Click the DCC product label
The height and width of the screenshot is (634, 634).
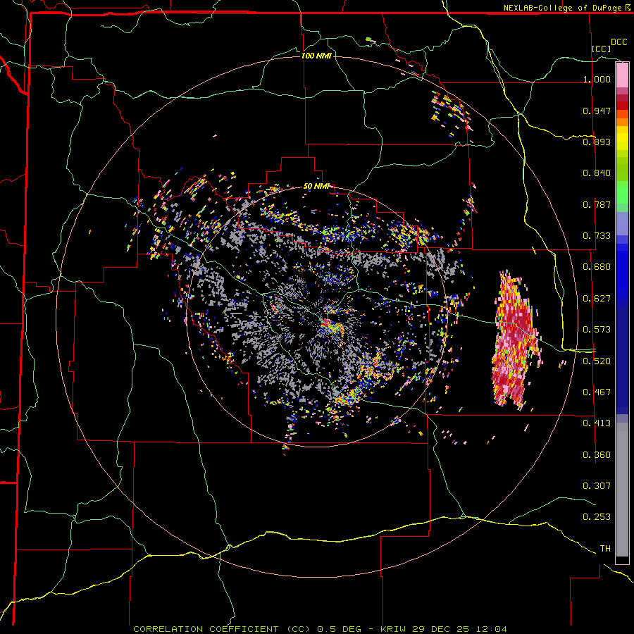[x=619, y=42]
